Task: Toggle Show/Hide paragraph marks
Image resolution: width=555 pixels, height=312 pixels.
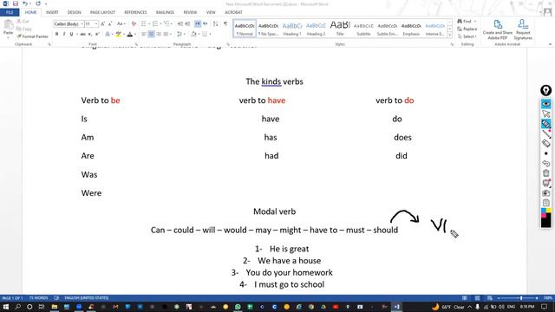Action: pyautogui.click(x=225, y=24)
